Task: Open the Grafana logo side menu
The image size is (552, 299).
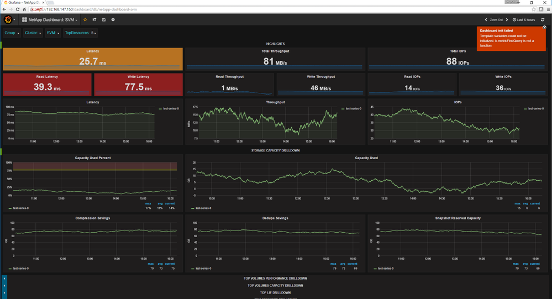Action: click(x=8, y=20)
